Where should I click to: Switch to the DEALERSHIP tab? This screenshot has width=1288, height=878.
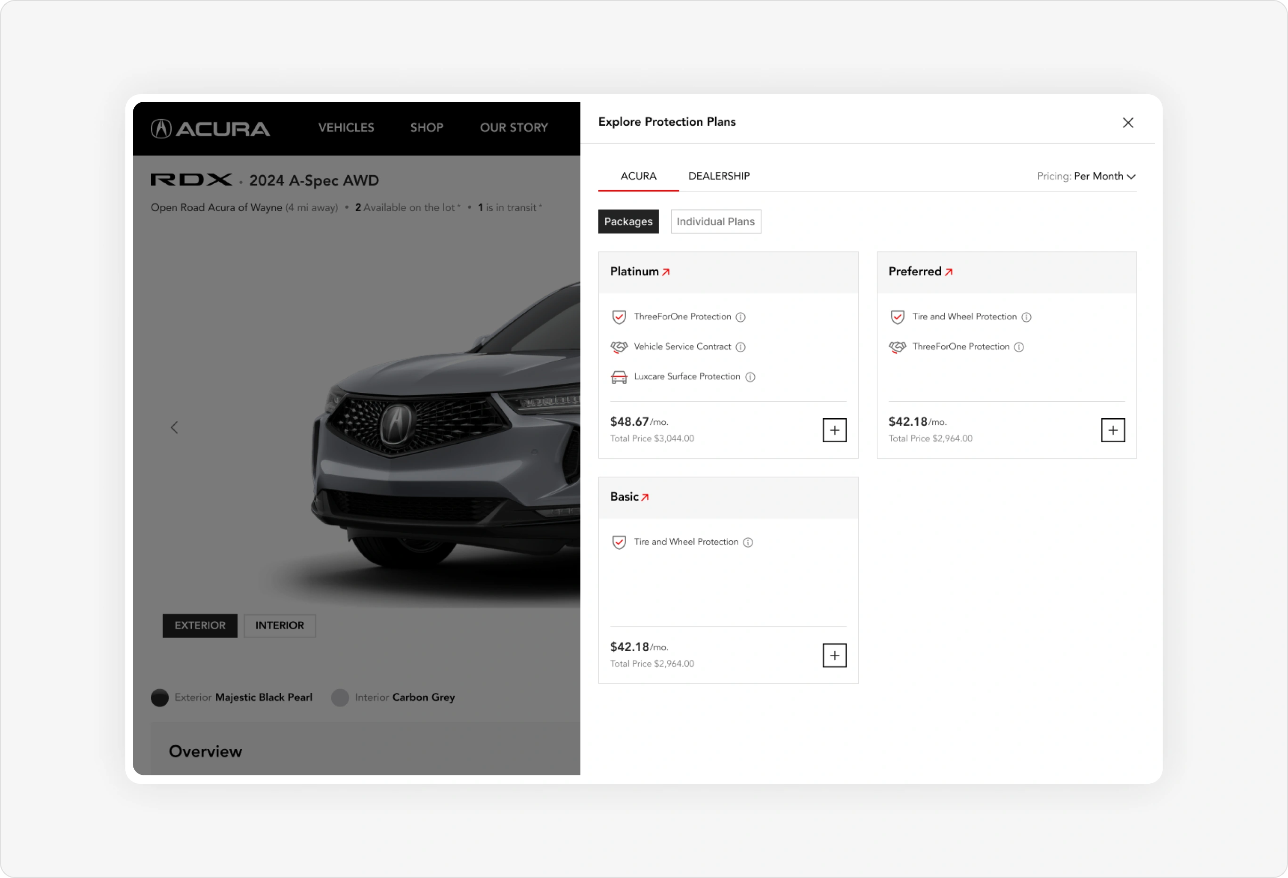point(719,176)
